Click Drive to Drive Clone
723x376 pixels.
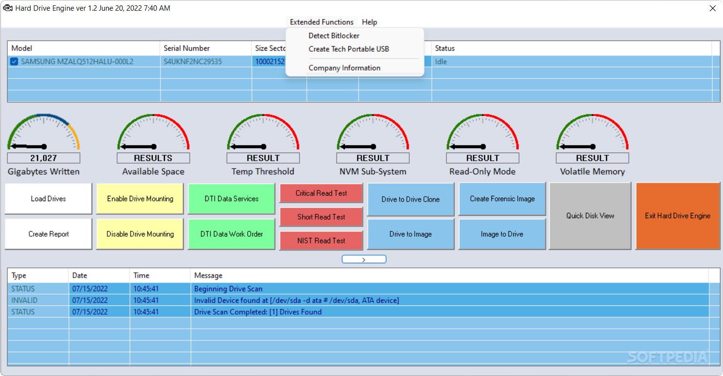click(x=411, y=199)
